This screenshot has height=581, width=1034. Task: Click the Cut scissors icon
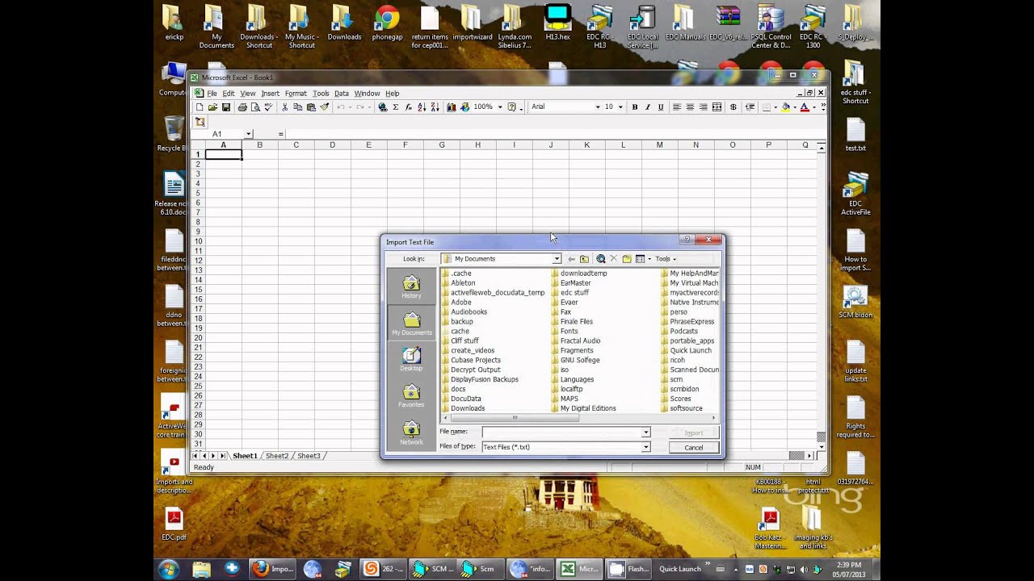(284, 107)
